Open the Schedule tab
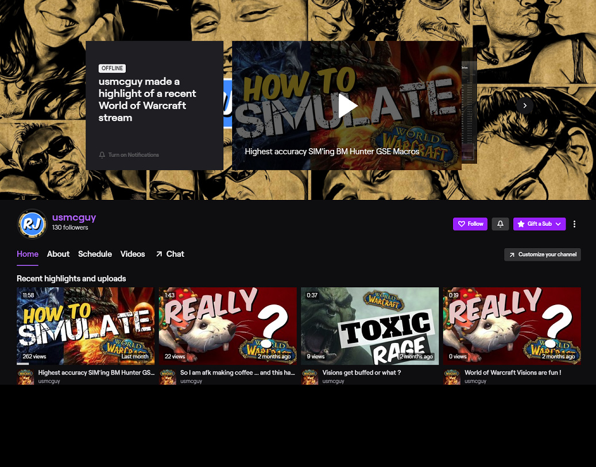596x467 pixels. coord(95,254)
